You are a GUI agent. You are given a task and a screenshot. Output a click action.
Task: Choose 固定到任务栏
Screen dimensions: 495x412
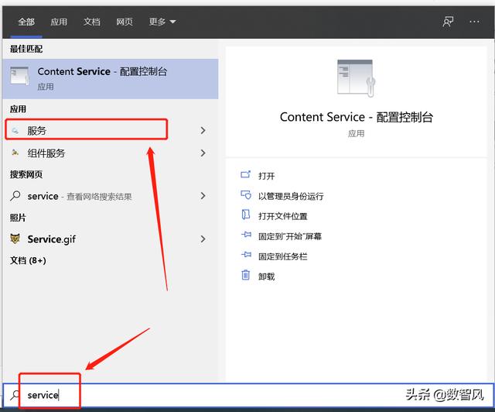coord(282,256)
